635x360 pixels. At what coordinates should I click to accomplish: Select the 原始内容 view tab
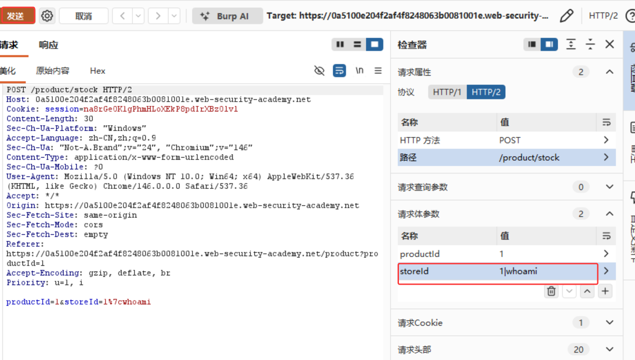coord(52,71)
